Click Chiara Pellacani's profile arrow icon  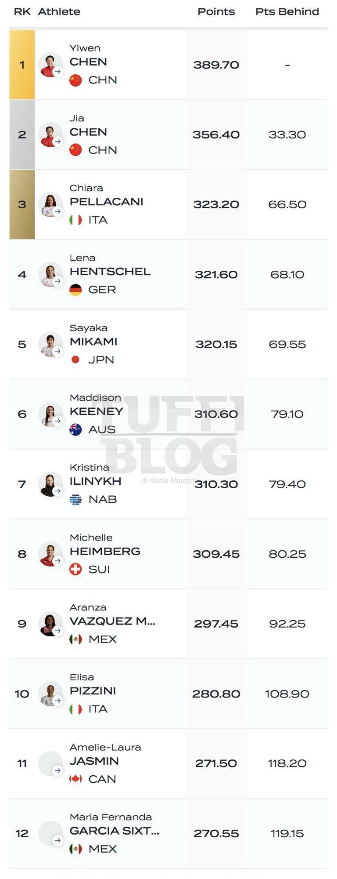(58, 211)
